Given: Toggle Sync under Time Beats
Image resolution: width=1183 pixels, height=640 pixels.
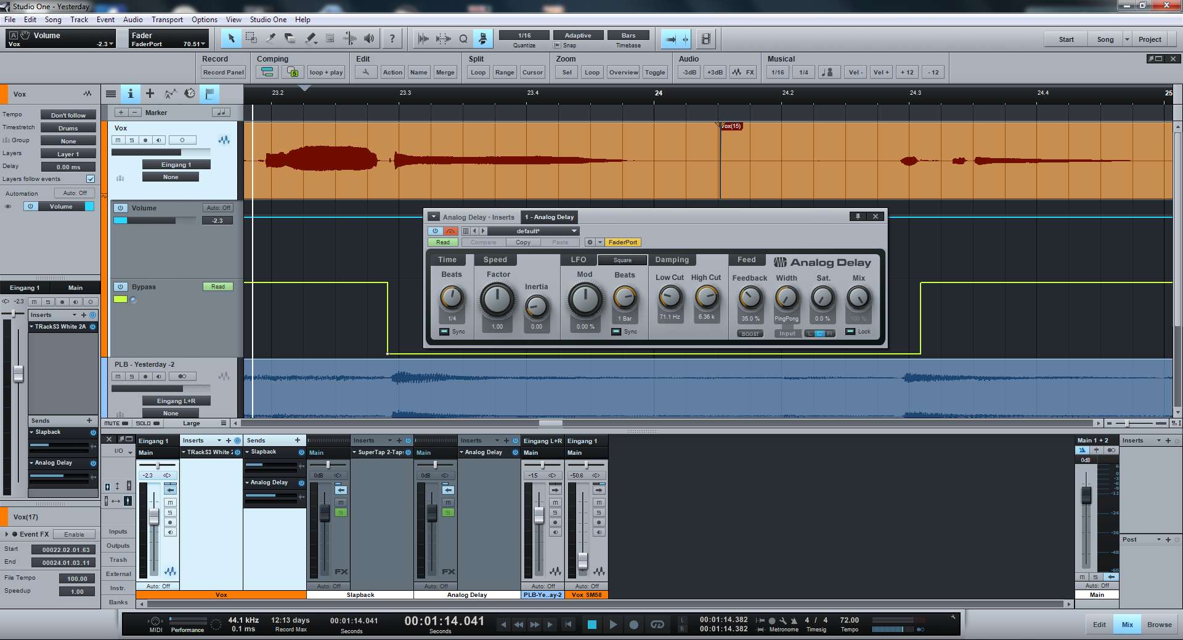Looking at the screenshot, I should 444,332.
